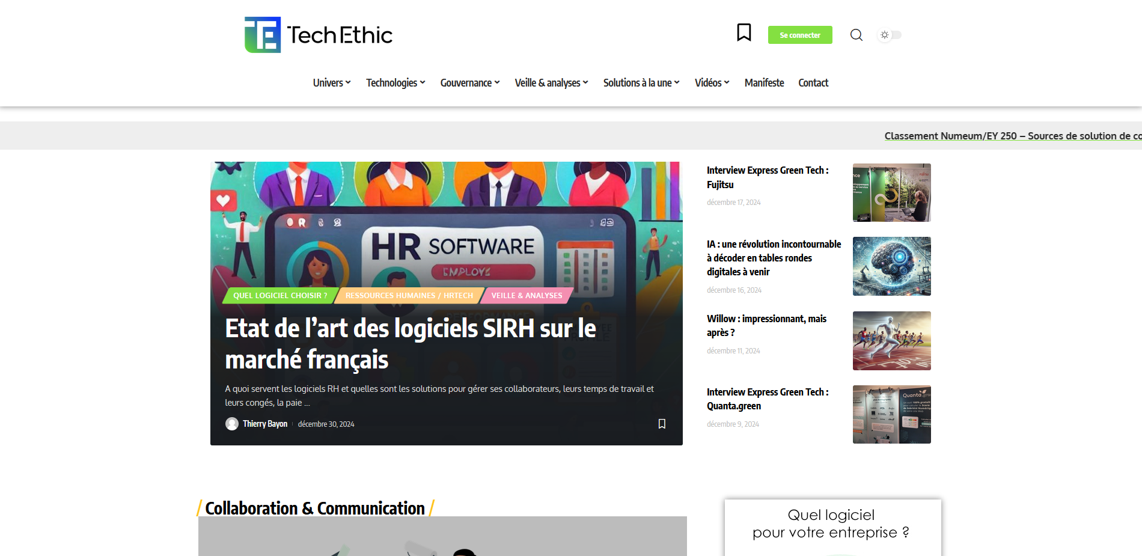Toggle dark mode switch
Image resolution: width=1142 pixels, height=556 pixels.
click(890, 35)
